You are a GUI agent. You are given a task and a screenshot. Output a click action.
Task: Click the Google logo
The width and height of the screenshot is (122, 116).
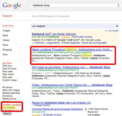coord(12,5)
